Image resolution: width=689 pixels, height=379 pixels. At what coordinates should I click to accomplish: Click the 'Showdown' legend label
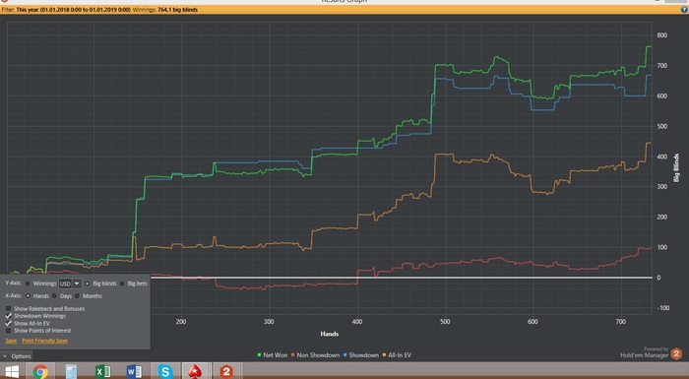(364, 354)
